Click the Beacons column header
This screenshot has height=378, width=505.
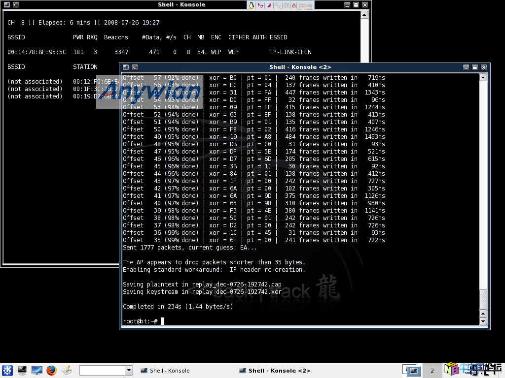tap(116, 37)
